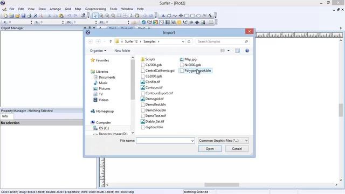Click the Open file toolbar icon

[x=17, y=16]
